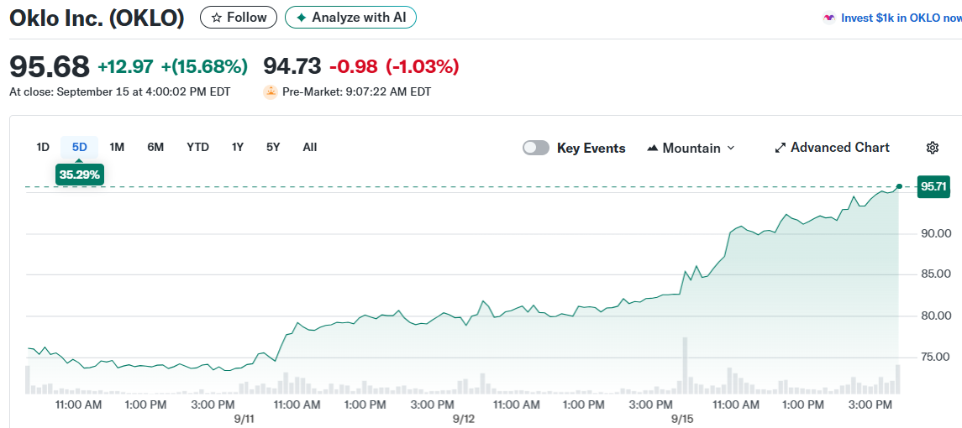Click the invest promo logo icon
962x428 pixels.
click(x=829, y=18)
